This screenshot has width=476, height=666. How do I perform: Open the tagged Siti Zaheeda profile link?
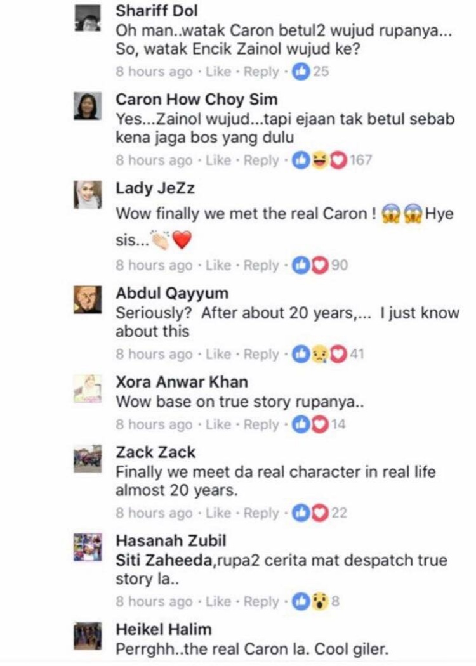[x=164, y=560]
